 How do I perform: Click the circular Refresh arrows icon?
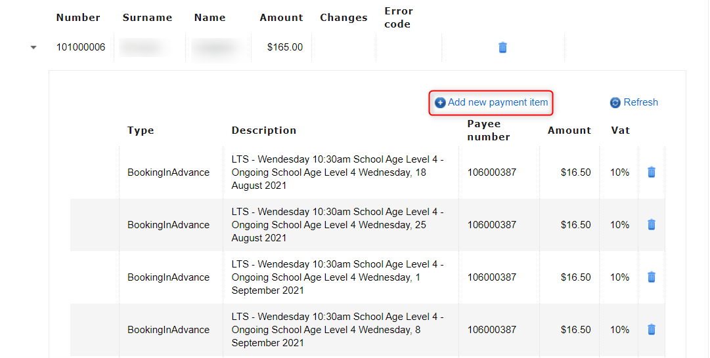click(x=615, y=103)
